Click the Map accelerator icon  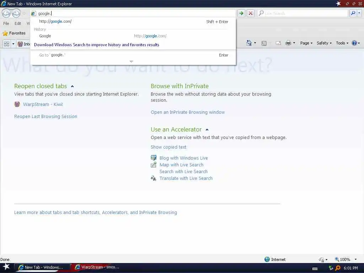[154, 165]
